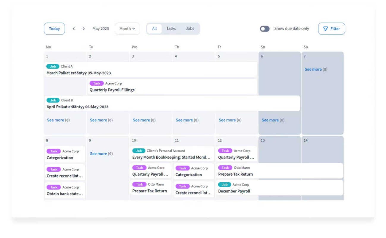Click See more (8) under Thursday 4
Image resolution: width=386 pixels, height=238 pixels.
pyautogui.click(x=187, y=120)
